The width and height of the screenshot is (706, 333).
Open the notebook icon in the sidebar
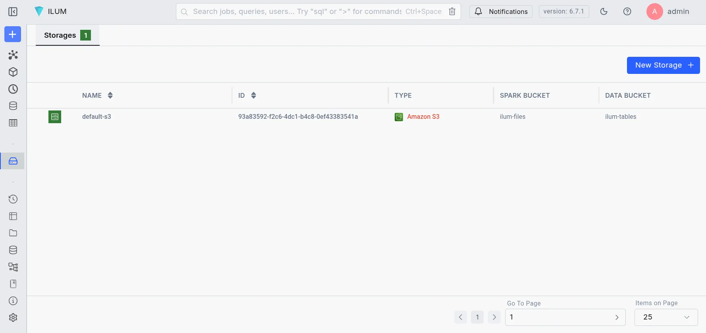coord(13,284)
